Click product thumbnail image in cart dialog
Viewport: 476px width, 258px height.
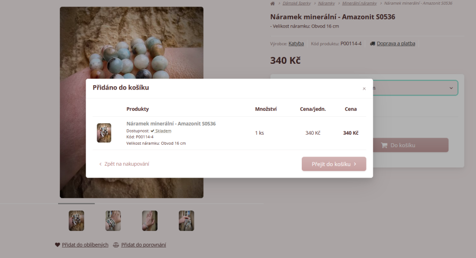[104, 133]
